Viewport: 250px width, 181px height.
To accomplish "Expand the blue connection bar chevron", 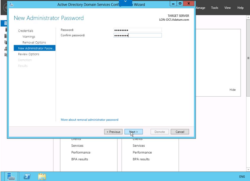I will [x=125, y=2].
